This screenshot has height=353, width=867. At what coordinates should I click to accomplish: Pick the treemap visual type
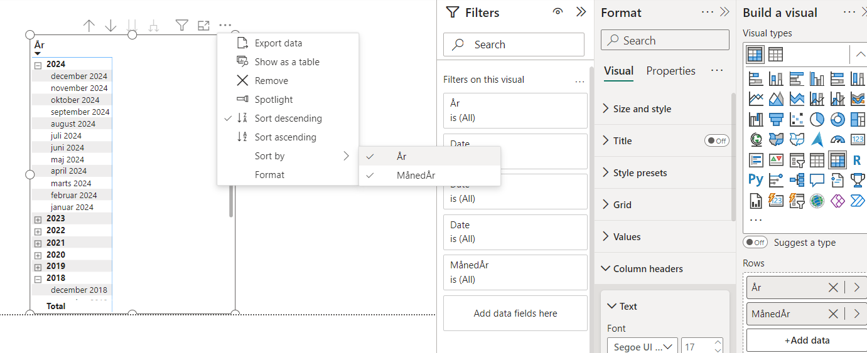pyautogui.click(x=858, y=119)
